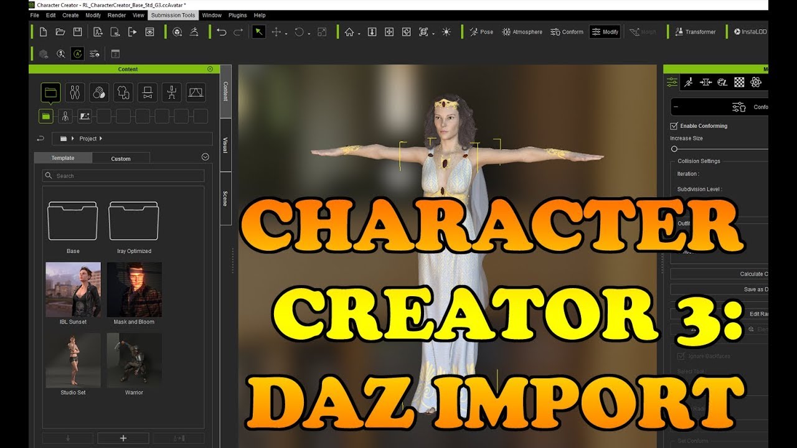Open the checkerboard Texture tab in Modify
The height and width of the screenshot is (448, 797).
click(739, 82)
